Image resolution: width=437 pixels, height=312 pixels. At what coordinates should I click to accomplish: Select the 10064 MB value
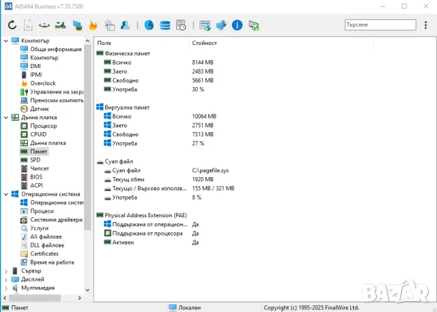coord(204,116)
